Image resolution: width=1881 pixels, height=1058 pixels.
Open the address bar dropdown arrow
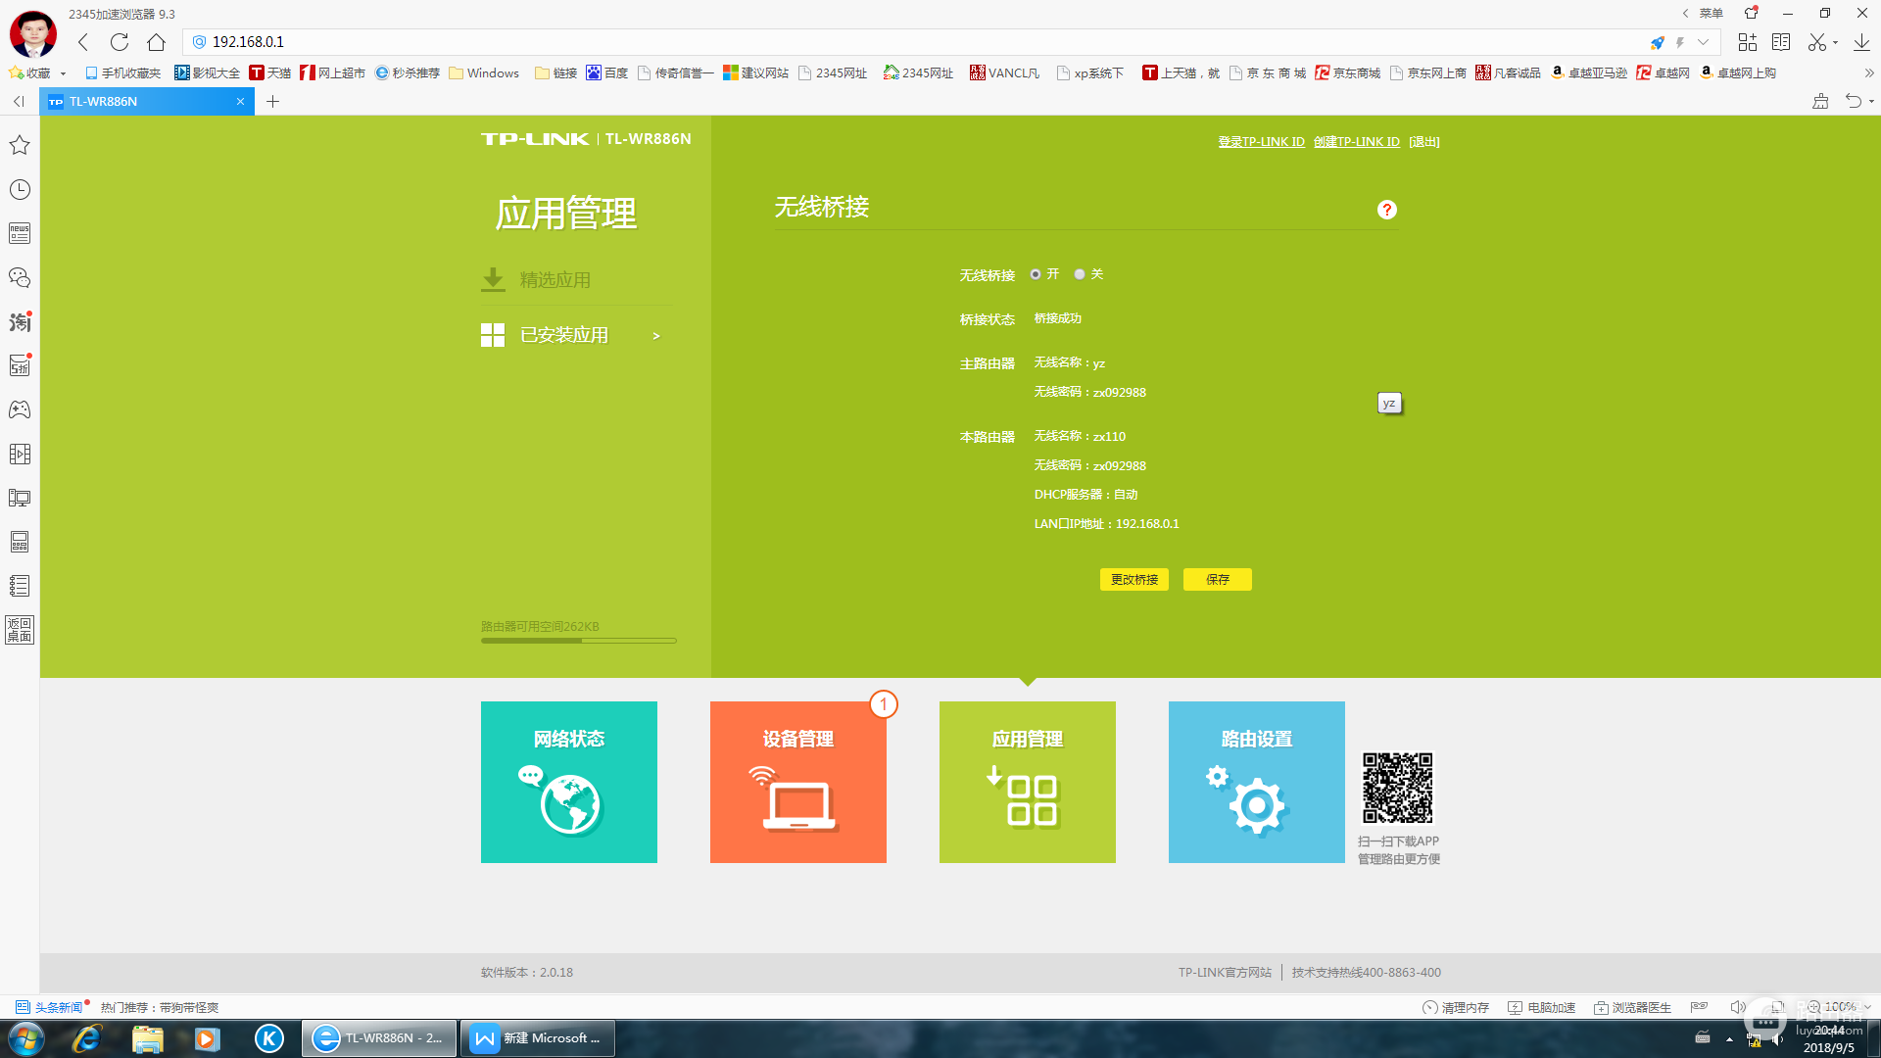point(1704,42)
